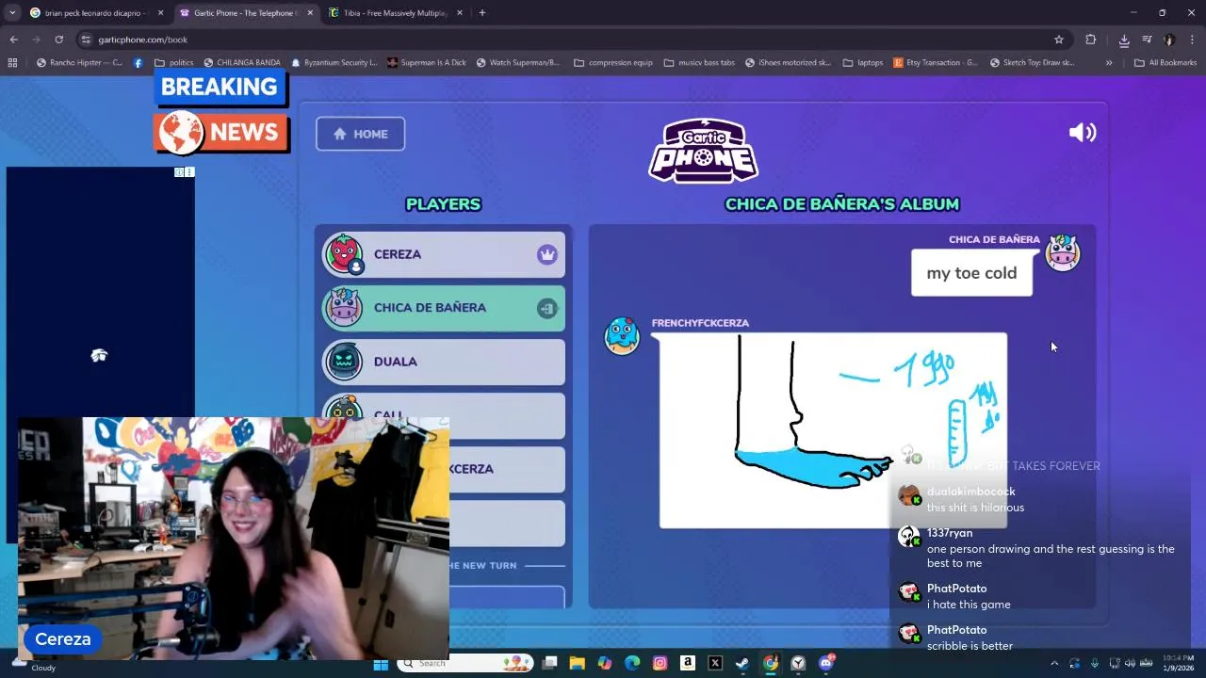Open the 'politics' bookmark folder
The width and height of the screenshot is (1206, 678).
(x=173, y=63)
